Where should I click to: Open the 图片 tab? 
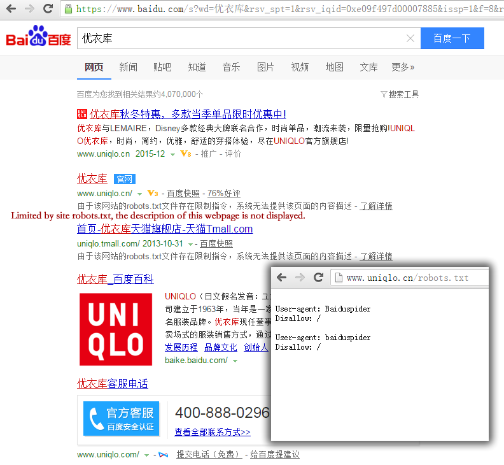click(265, 68)
